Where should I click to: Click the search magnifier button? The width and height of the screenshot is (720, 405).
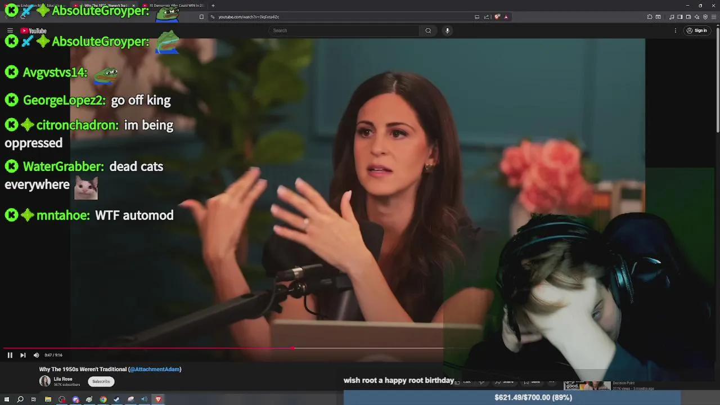428,30
